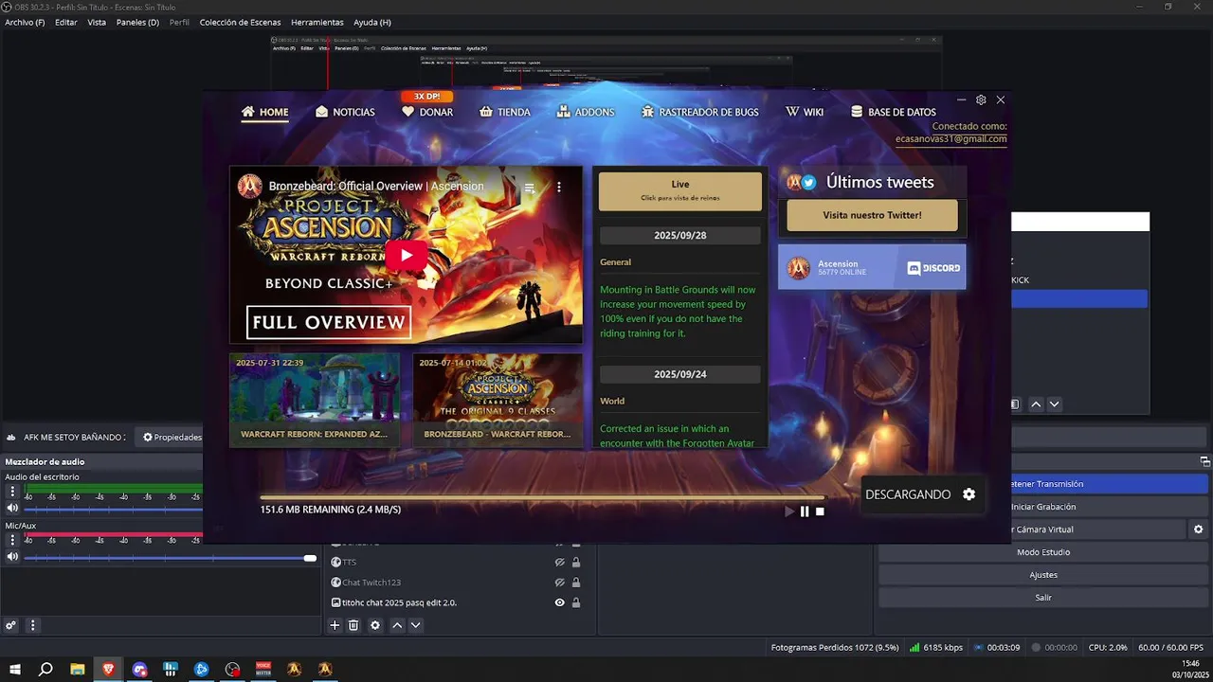The image size is (1213, 682).
Task: Hide titohc chat 2025 pasq edit source
Action: [559, 602]
